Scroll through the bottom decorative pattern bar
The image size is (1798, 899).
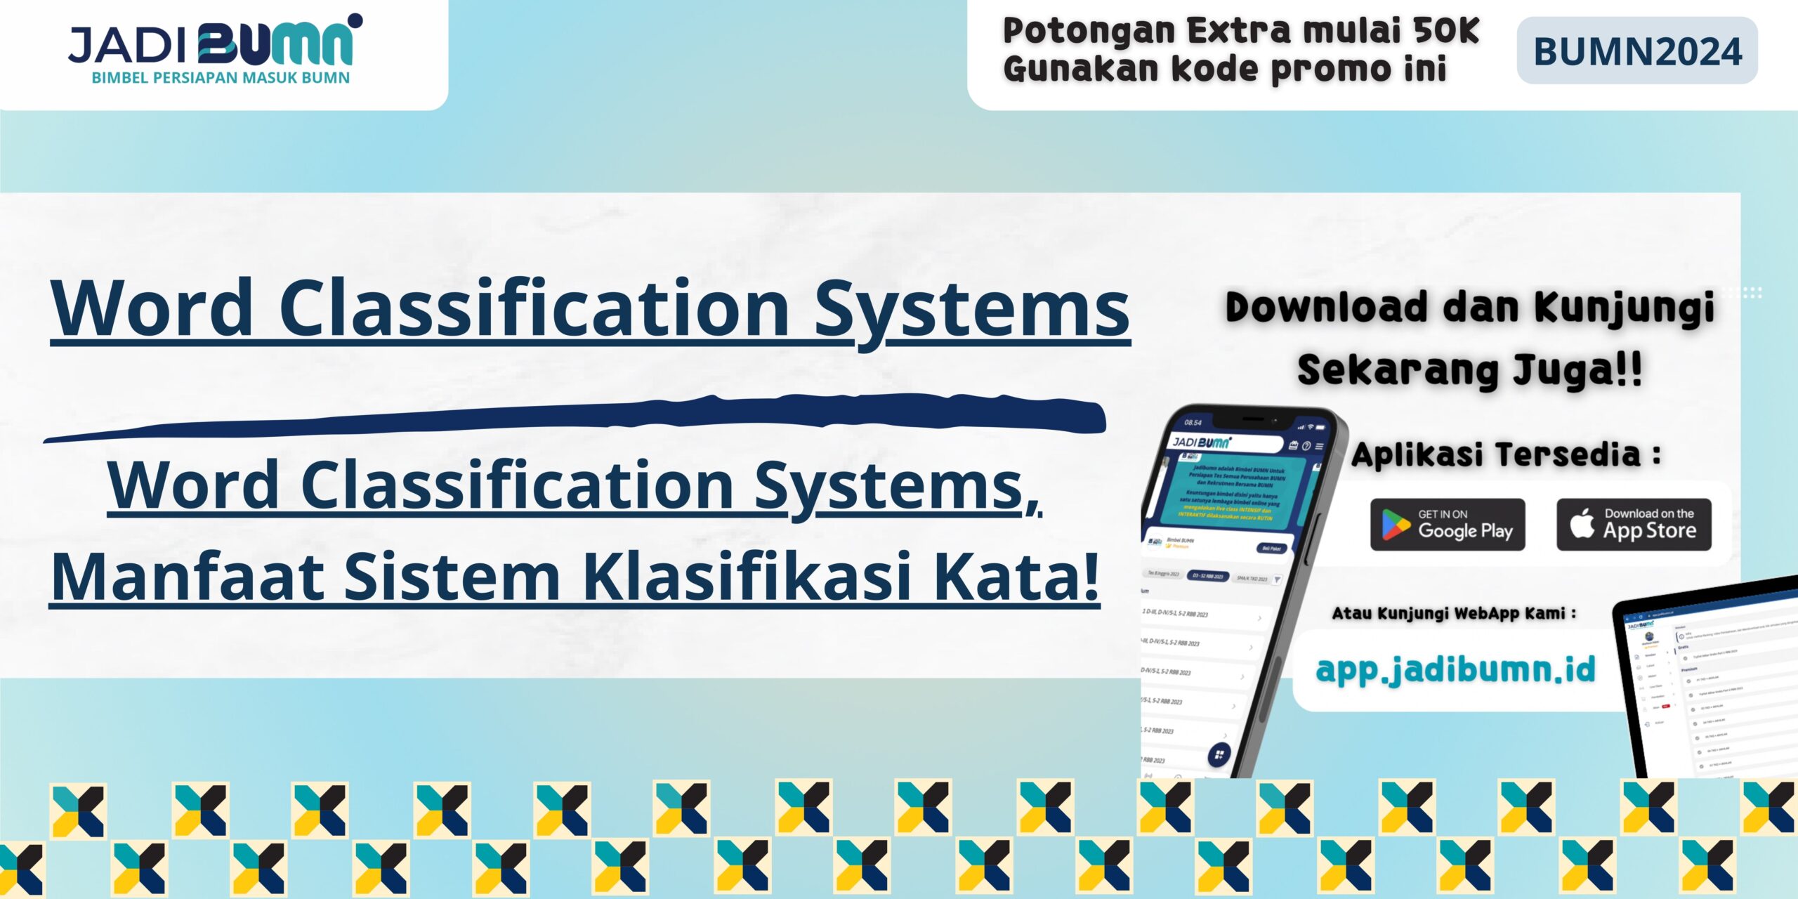[x=899, y=839]
